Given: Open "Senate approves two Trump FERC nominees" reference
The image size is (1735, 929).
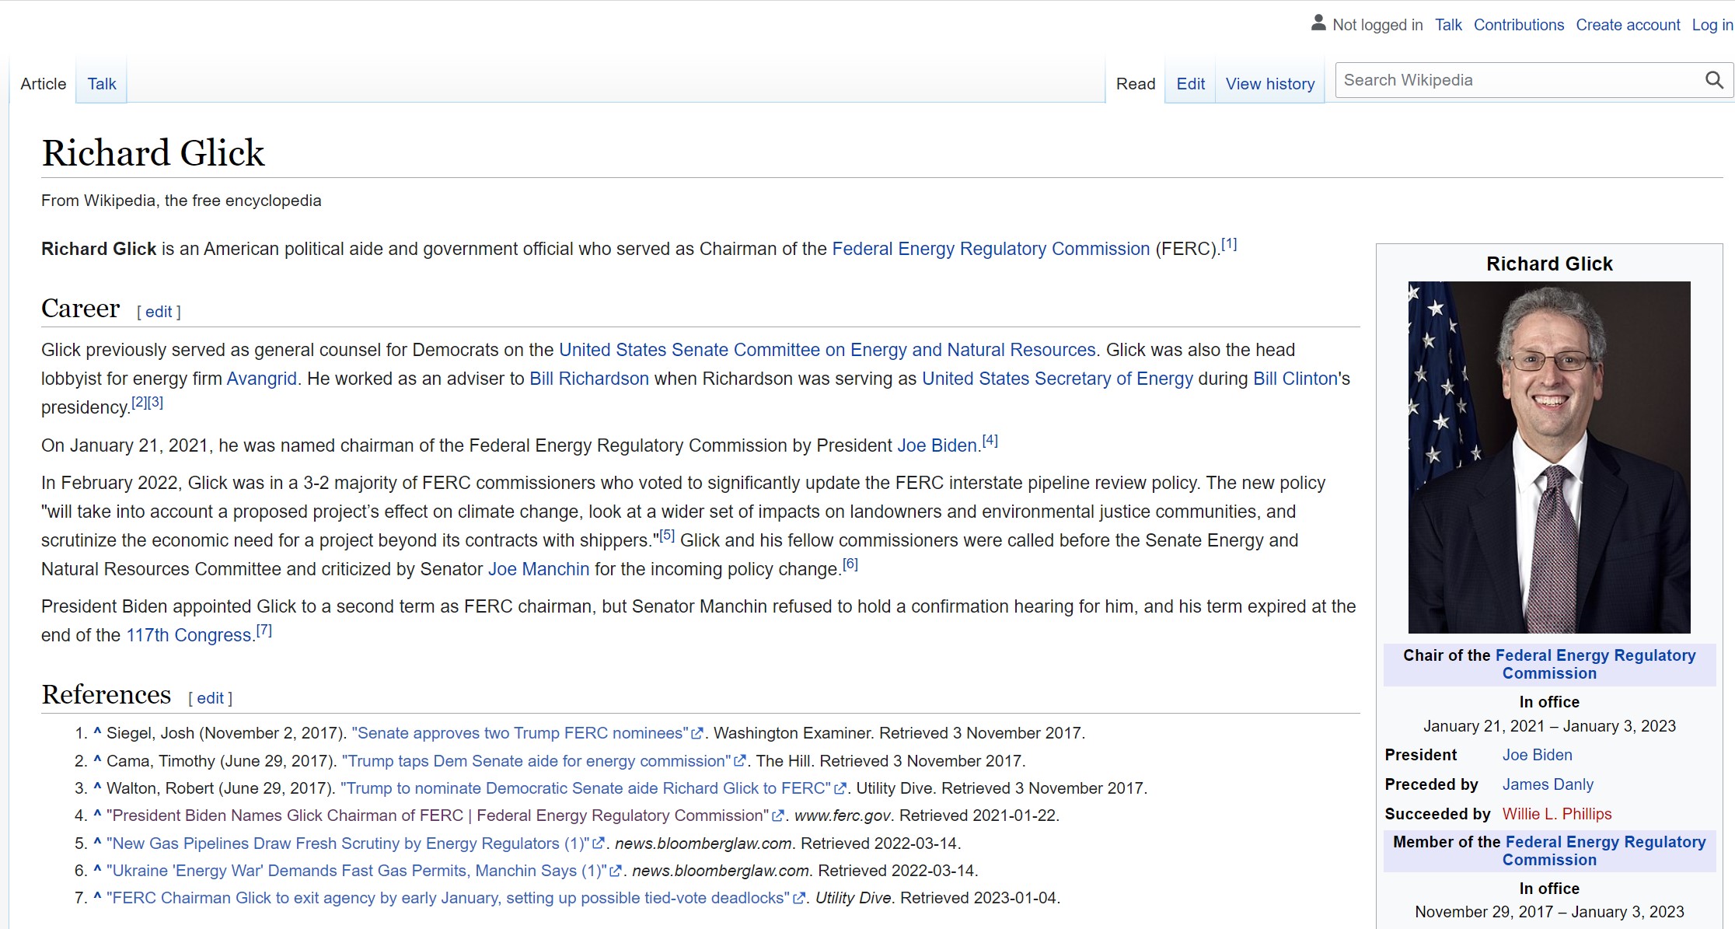Looking at the screenshot, I should 520,733.
